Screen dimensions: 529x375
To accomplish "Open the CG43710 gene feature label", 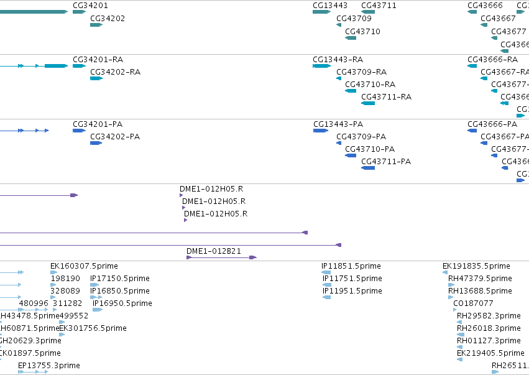I will [x=362, y=31].
